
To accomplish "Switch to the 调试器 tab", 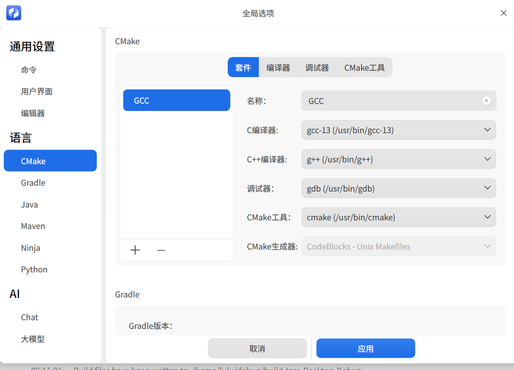I will (x=317, y=68).
